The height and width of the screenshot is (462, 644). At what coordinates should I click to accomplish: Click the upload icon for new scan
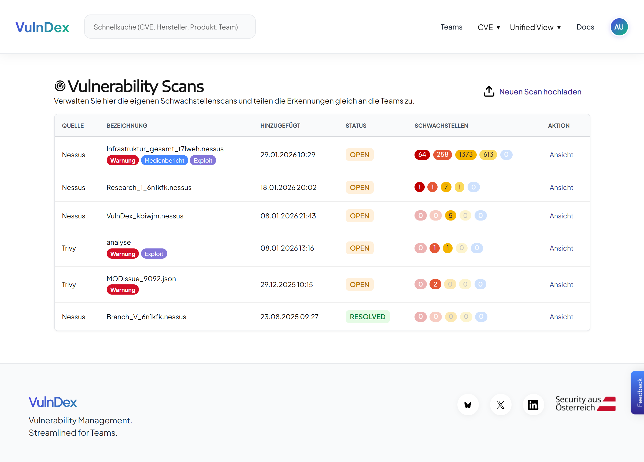click(489, 91)
